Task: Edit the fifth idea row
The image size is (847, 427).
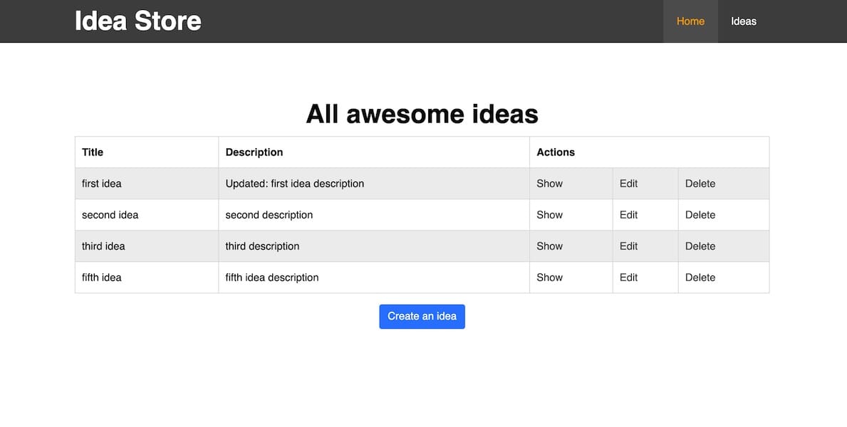Action: click(x=628, y=278)
